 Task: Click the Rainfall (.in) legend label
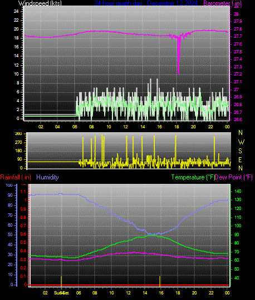16,177
